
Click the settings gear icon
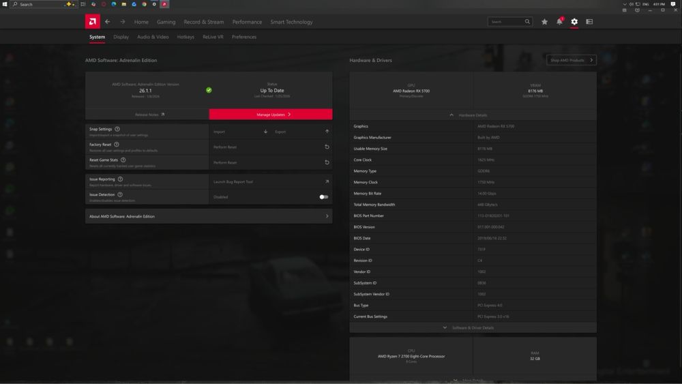pyautogui.click(x=574, y=21)
